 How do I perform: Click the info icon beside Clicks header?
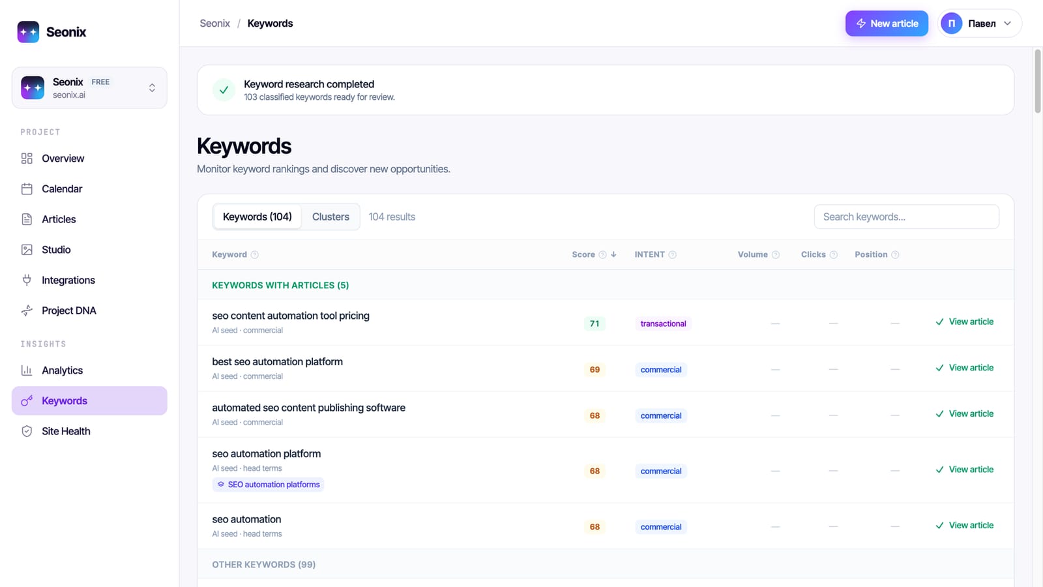point(834,255)
